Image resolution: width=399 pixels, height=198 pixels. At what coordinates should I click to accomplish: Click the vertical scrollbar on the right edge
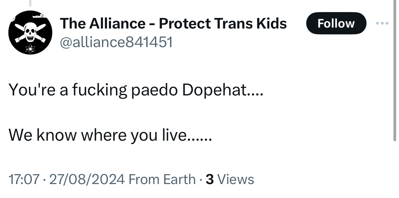tap(395, 71)
